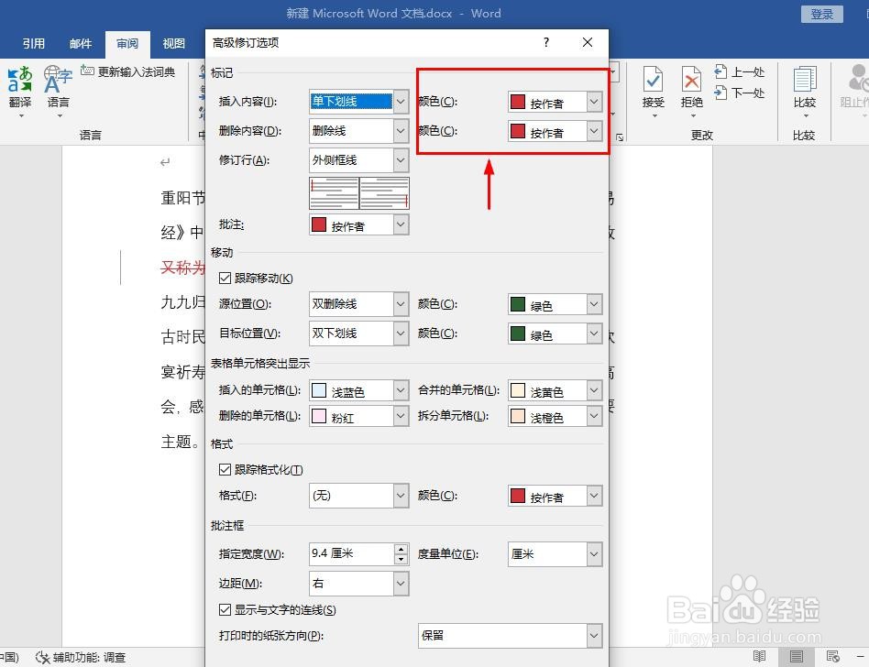Select the 邮件 ribbon tab
This screenshot has width=869, height=667.
click(80, 43)
